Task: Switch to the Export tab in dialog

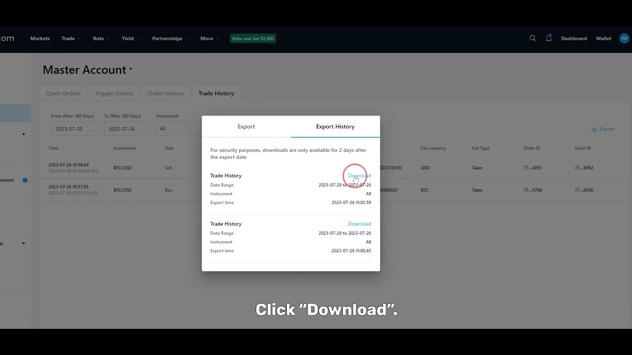Action: point(246,127)
